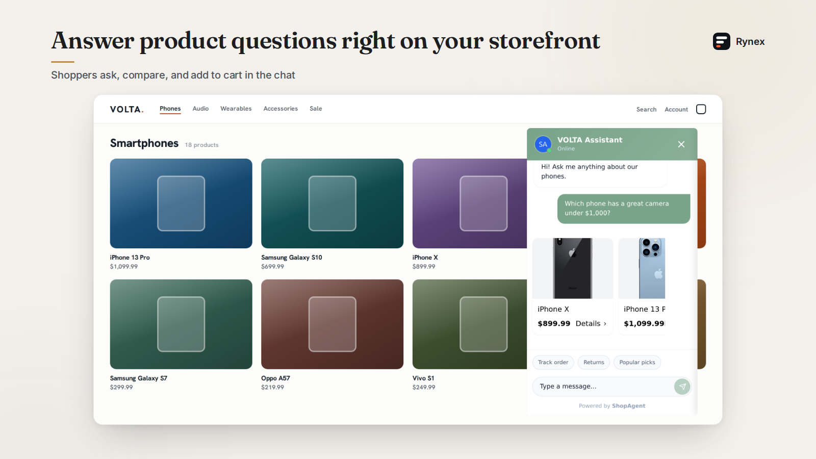Open the Samsung Galaxy S10 product image
Image resolution: width=816 pixels, height=459 pixels.
[333, 203]
